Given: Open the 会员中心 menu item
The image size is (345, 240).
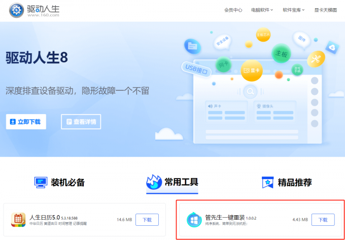Looking at the screenshot, I should click(233, 10).
